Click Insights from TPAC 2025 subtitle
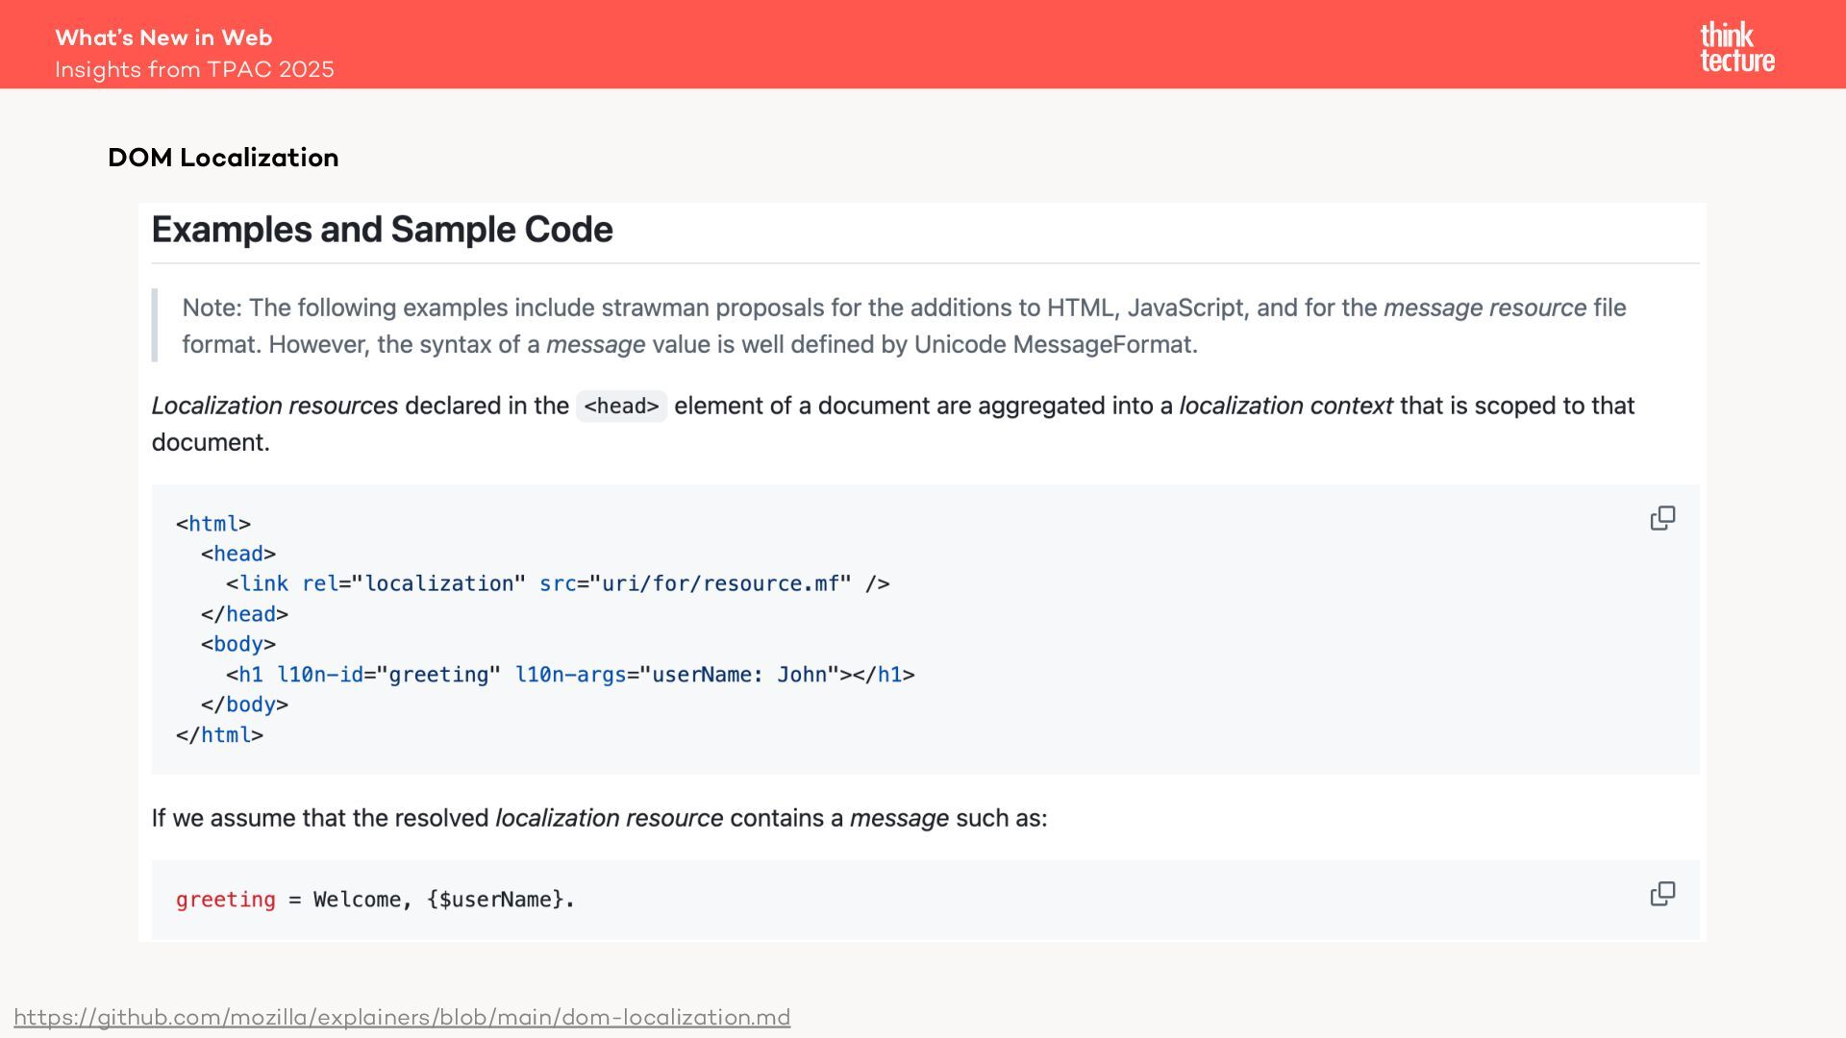Image resolution: width=1846 pixels, height=1038 pixels. [194, 70]
